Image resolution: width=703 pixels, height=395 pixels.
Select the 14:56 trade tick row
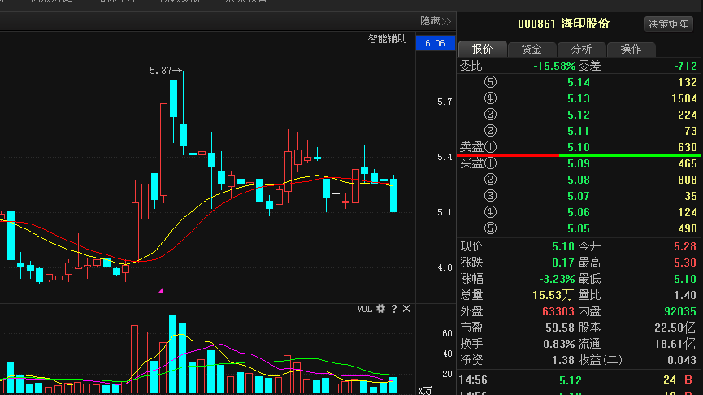(x=578, y=380)
